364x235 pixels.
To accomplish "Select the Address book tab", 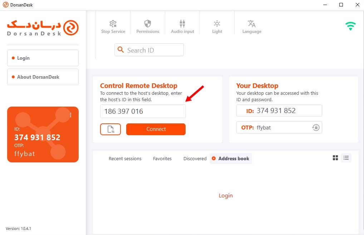I will coord(231,158).
